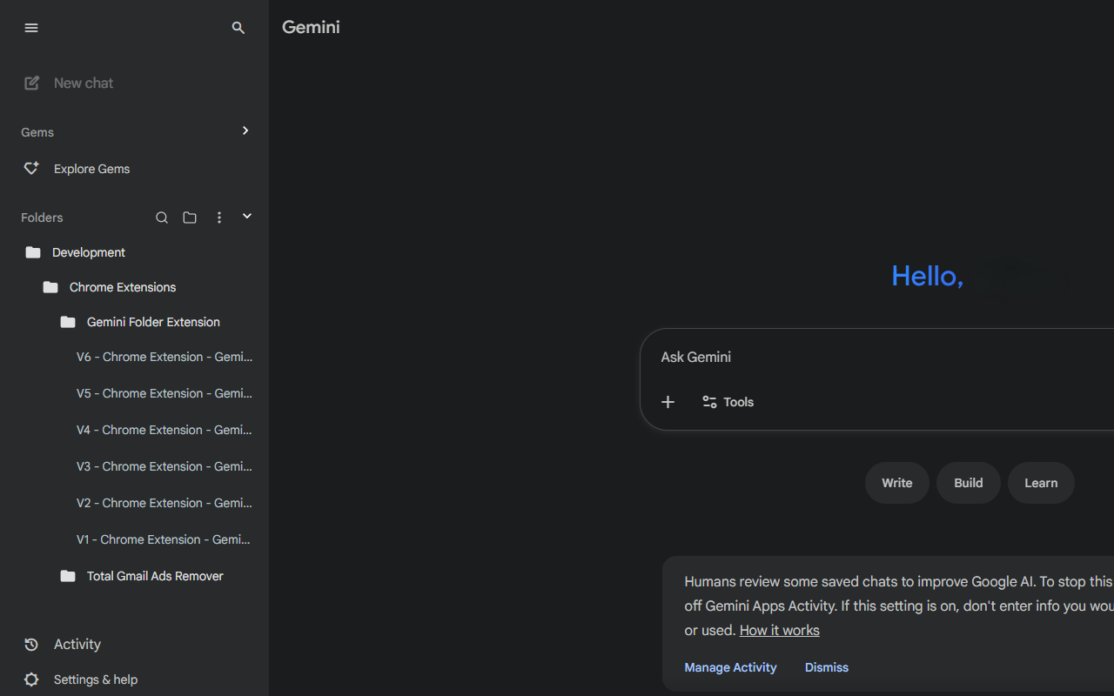
Task: Expand the Gems section chevron
Action: click(245, 130)
